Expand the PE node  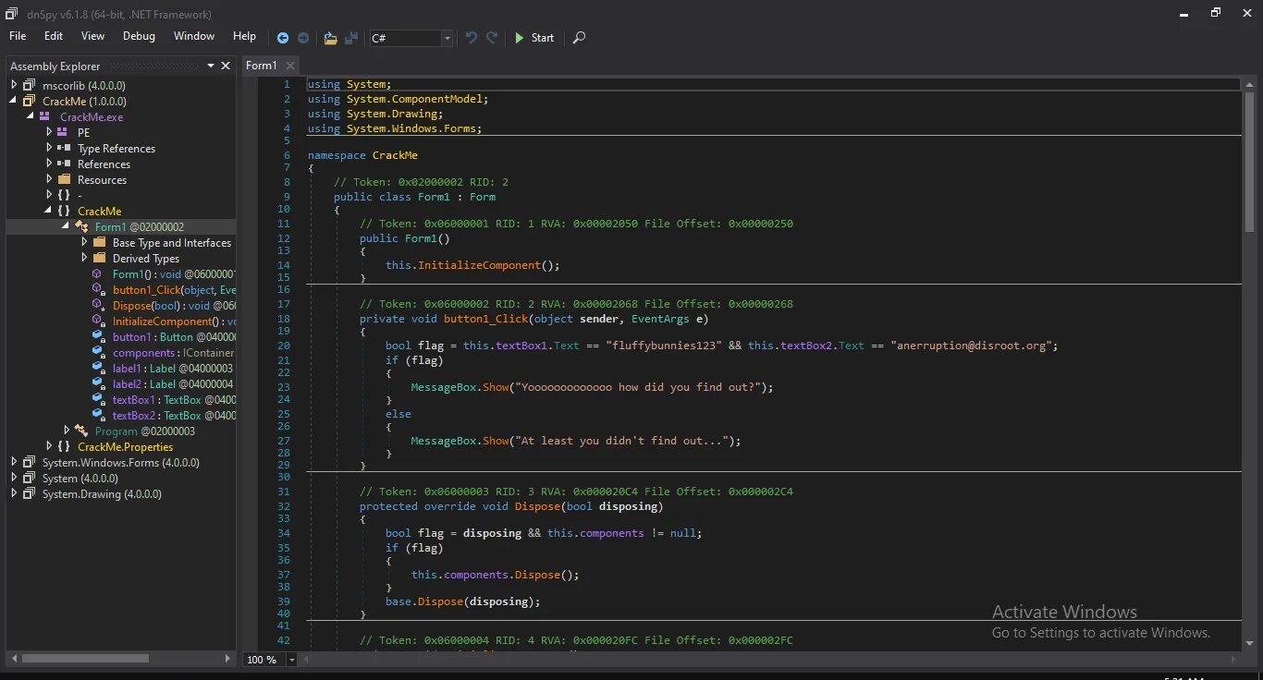coord(49,132)
